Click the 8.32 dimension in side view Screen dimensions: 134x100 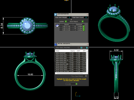pos(116,50)
